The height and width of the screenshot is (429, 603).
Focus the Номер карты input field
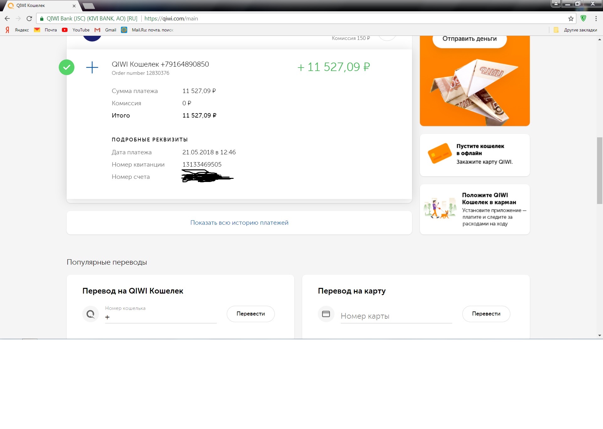396,316
